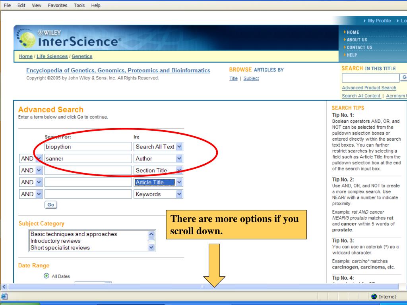Click the Wiley InterScience globe logo
407x305 pixels.
27,39
